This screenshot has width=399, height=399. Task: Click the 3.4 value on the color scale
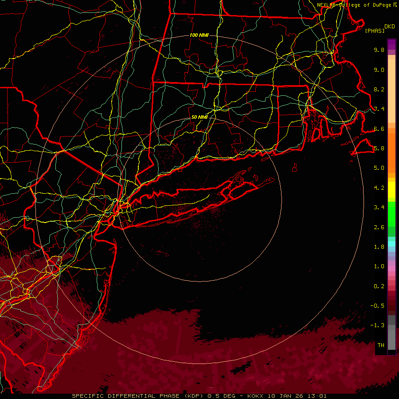tap(379, 207)
